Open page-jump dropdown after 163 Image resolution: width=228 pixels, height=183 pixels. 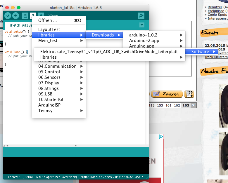(x=193, y=105)
